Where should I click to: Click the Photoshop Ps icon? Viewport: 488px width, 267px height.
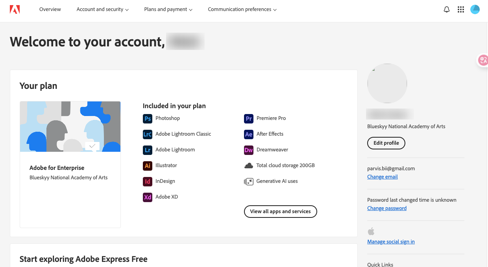[148, 118]
